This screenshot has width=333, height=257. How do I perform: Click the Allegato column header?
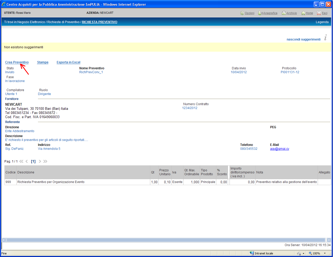point(324,172)
